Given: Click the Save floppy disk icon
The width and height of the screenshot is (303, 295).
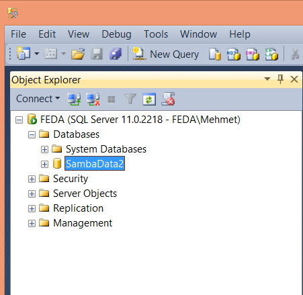Looking at the screenshot, I should 97,54.
